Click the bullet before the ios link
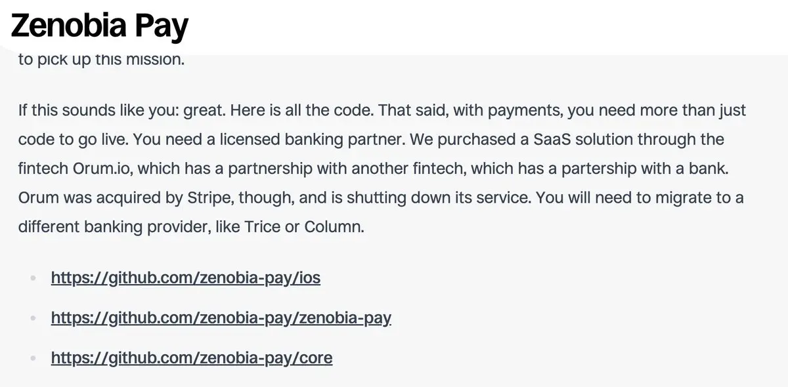788x387 pixels. (x=33, y=278)
